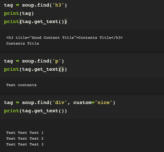Click the code line tag = soup.find('p')
Screen dimensions: 164x152
point(34,61)
